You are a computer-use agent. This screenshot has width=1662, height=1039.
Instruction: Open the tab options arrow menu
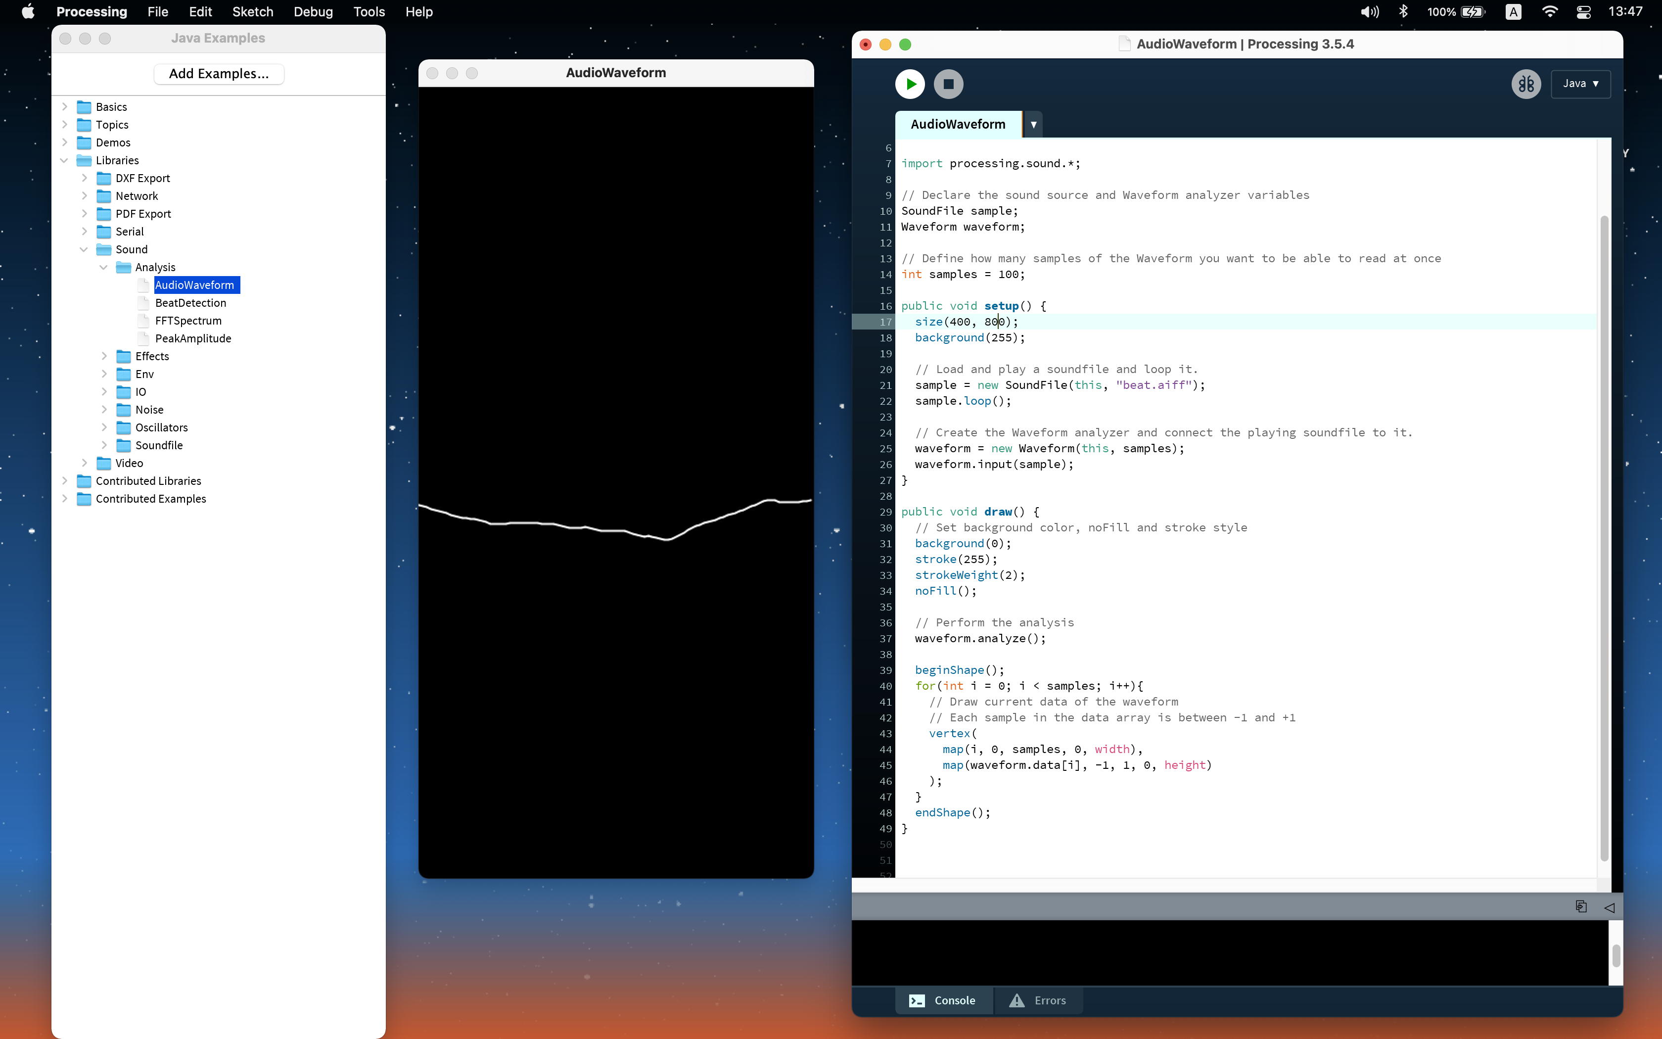(x=1033, y=124)
